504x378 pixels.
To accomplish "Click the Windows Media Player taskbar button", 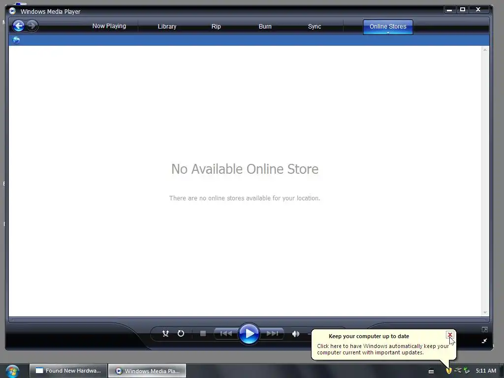I will point(147,371).
